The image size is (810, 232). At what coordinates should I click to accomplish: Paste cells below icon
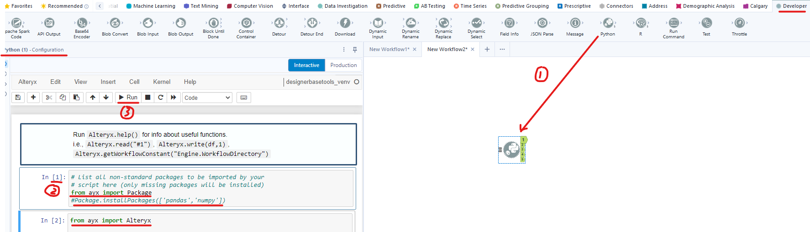76,97
